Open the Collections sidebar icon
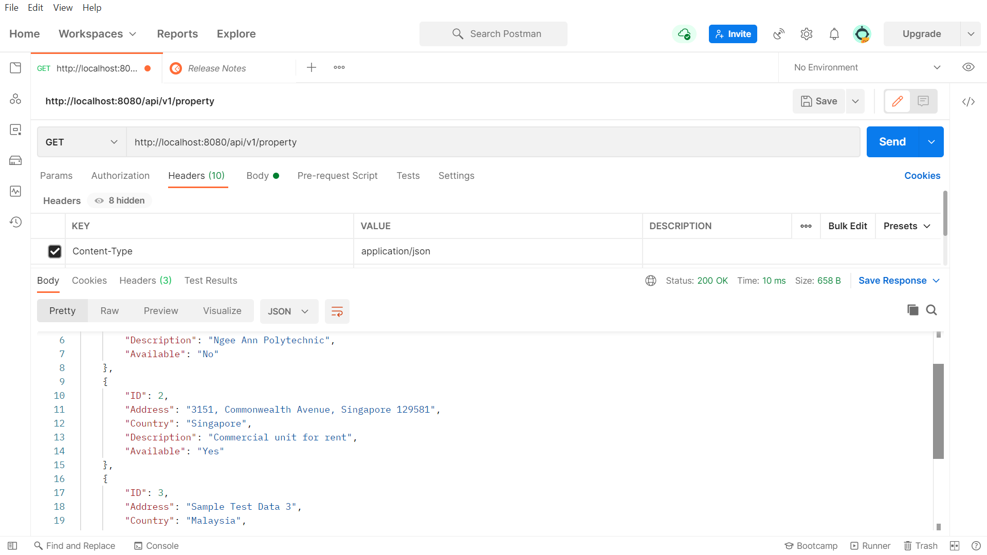Image resolution: width=987 pixels, height=555 pixels. click(15, 68)
